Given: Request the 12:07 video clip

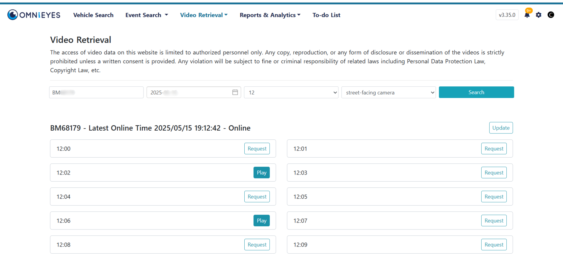Looking at the screenshot, I should tap(494, 221).
